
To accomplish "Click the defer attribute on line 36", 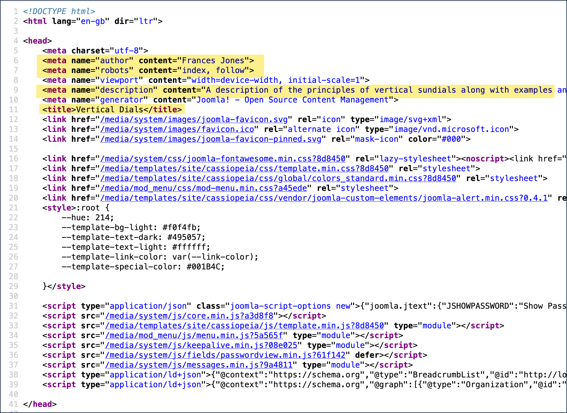I will tap(367, 355).
